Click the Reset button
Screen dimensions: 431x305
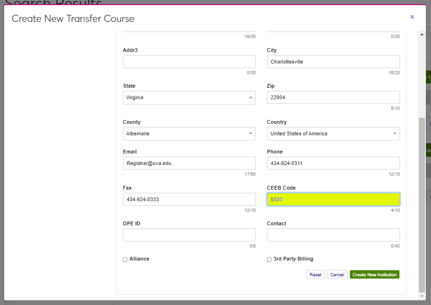tap(315, 274)
